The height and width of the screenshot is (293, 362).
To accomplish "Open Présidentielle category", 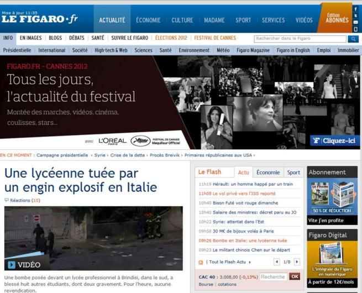I will (x=17, y=50).
